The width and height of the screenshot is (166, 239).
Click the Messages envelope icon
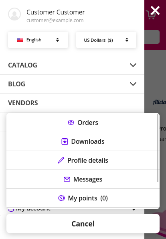point(67,179)
